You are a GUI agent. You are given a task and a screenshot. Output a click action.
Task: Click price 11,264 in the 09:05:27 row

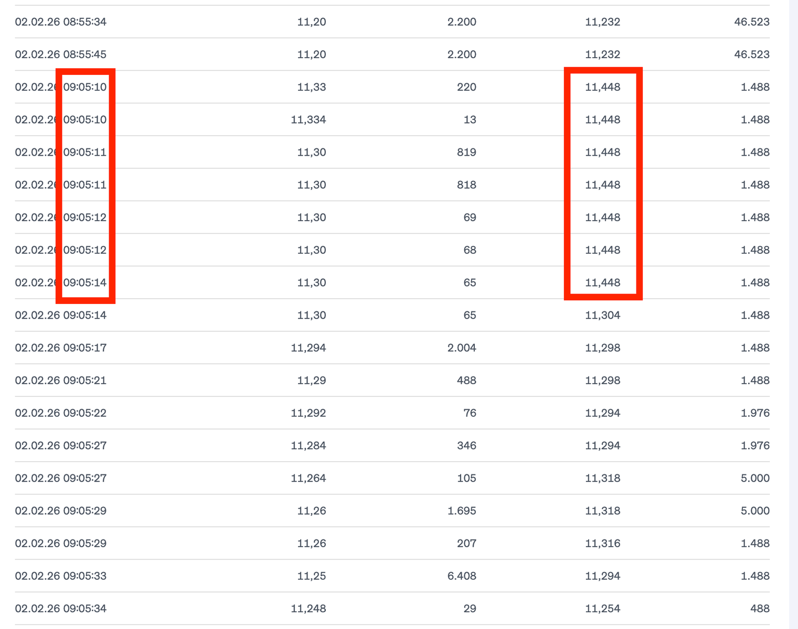(308, 478)
